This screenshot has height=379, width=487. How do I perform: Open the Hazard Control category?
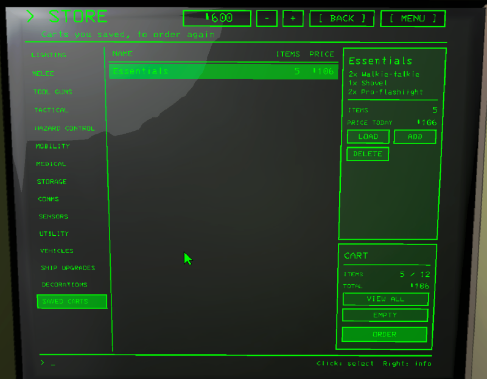65,128
